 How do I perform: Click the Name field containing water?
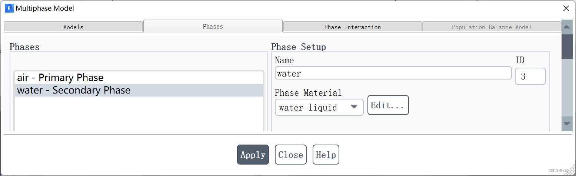point(393,73)
